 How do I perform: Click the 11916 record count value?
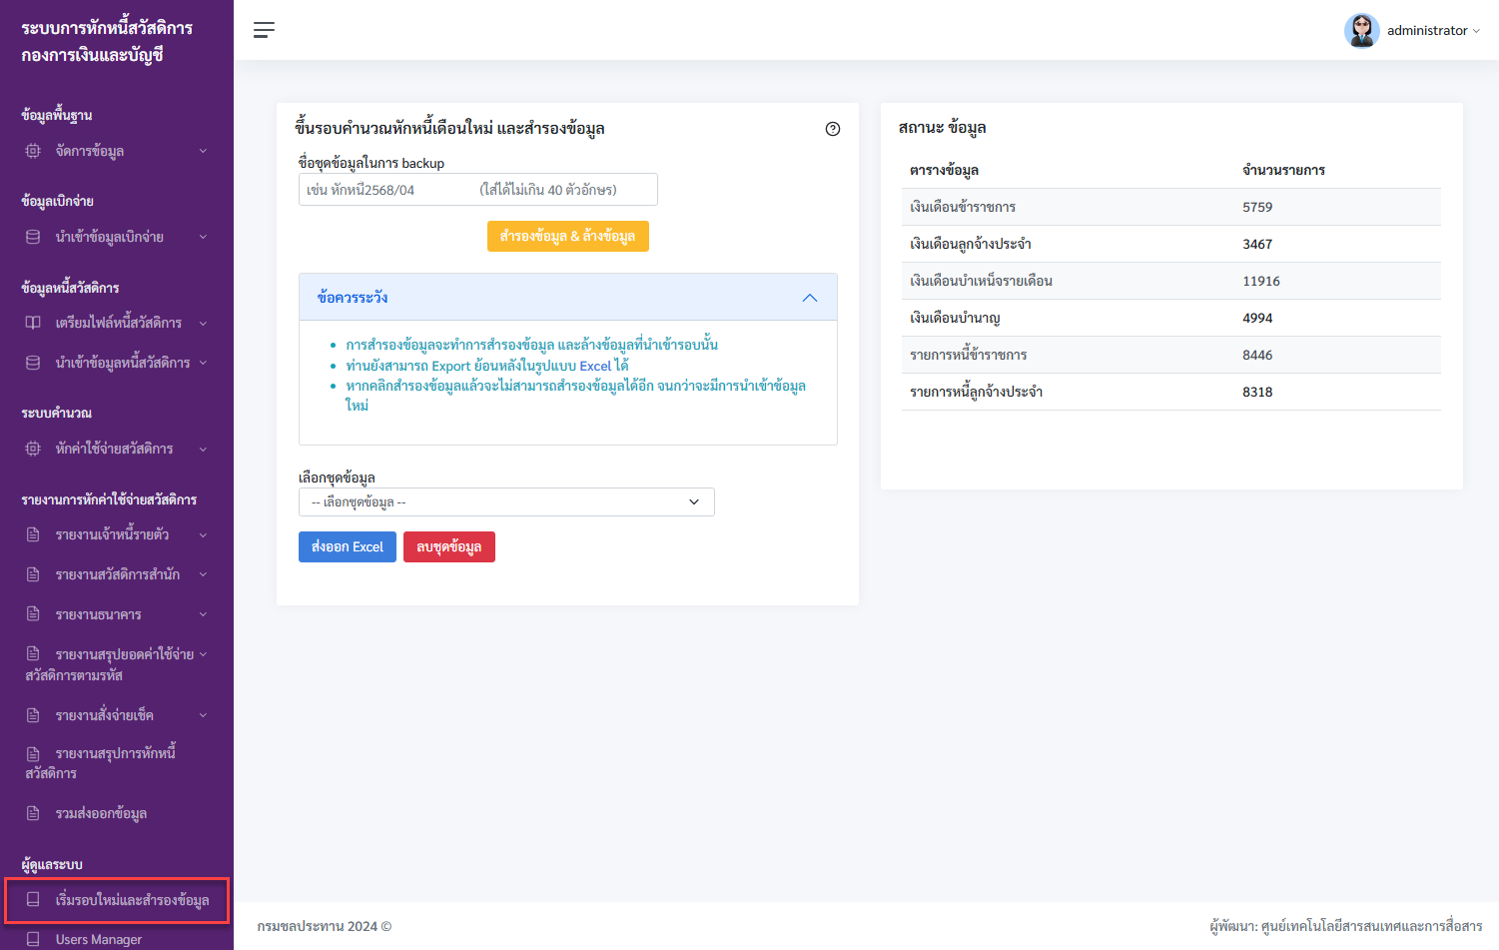pos(1261,281)
